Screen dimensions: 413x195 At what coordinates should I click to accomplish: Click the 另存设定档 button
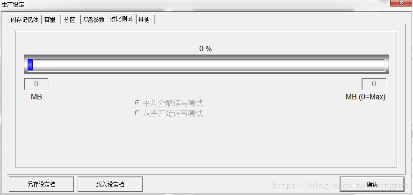pos(41,184)
